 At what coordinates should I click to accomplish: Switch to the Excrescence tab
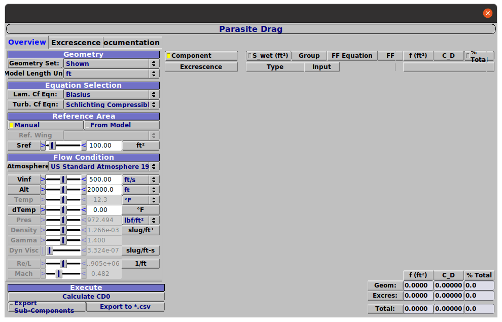click(x=76, y=43)
